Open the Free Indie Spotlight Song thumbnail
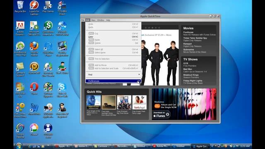This screenshot has width=265, height=149. click(109, 102)
